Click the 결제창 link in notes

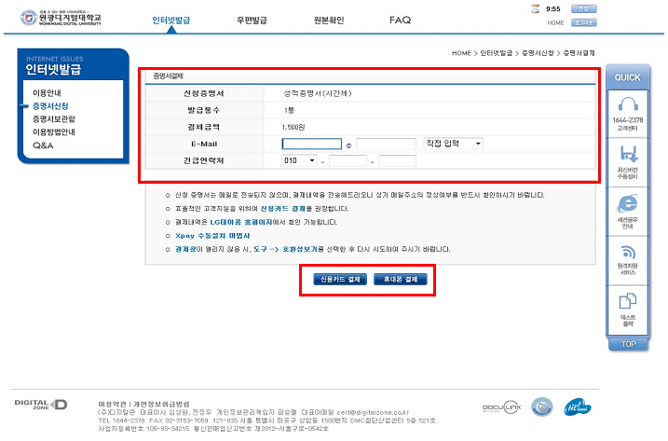tap(185, 249)
